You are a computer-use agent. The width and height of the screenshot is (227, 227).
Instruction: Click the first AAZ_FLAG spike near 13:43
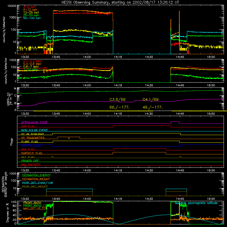pyautogui.click(x=52, y=157)
